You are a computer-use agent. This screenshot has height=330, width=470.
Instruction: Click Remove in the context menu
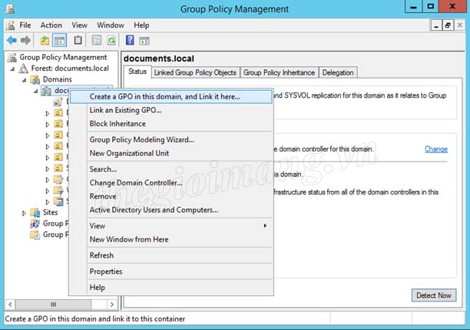[x=171, y=196]
